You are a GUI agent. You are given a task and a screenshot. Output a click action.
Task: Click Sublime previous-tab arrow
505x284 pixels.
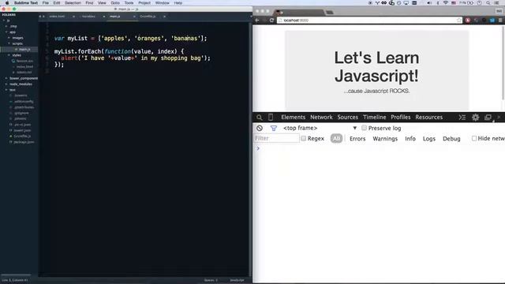[x=40, y=17]
